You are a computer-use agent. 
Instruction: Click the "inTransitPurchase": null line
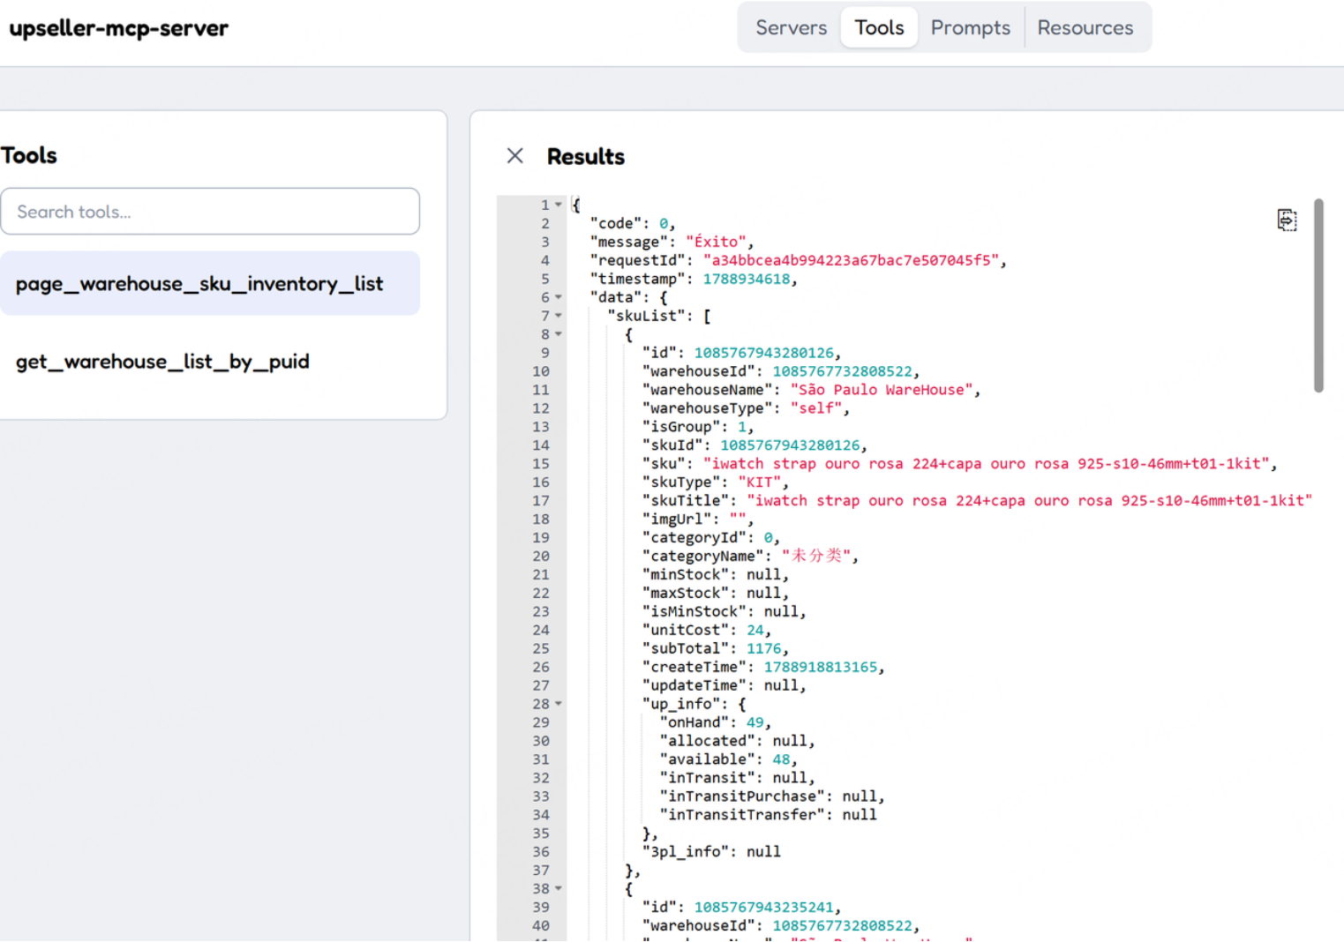point(772,796)
